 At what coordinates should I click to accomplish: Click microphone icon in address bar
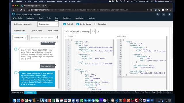[x=147, y=10]
